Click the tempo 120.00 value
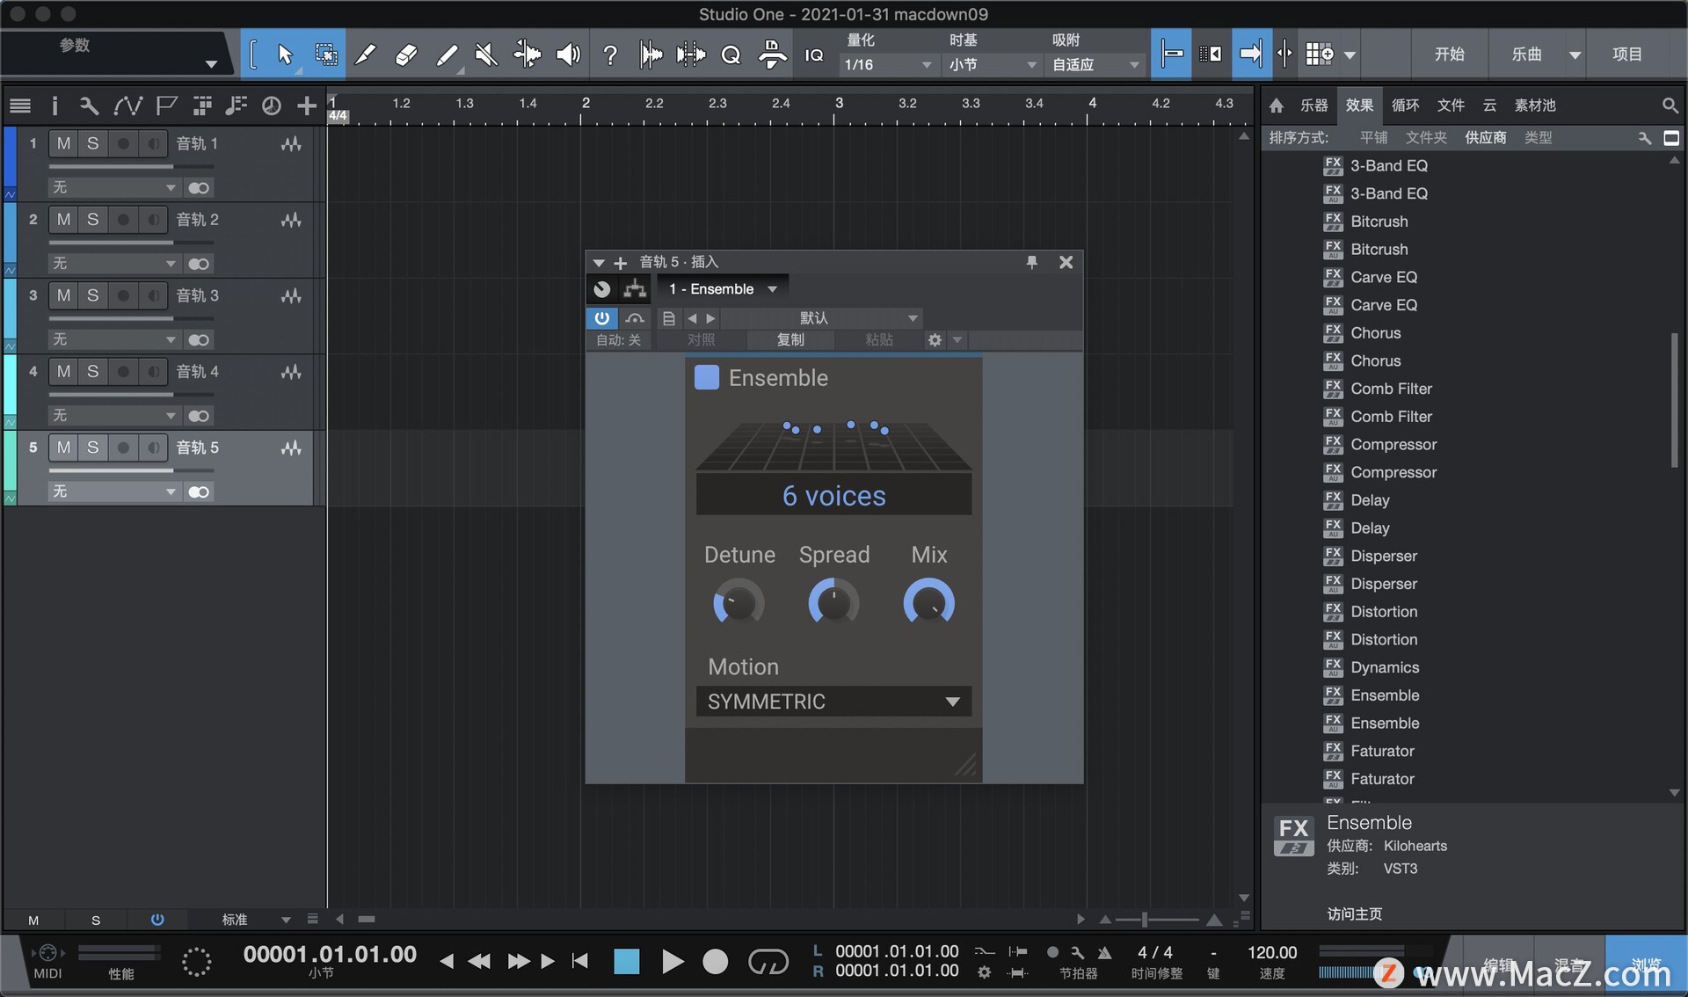 [x=1271, y=952]
